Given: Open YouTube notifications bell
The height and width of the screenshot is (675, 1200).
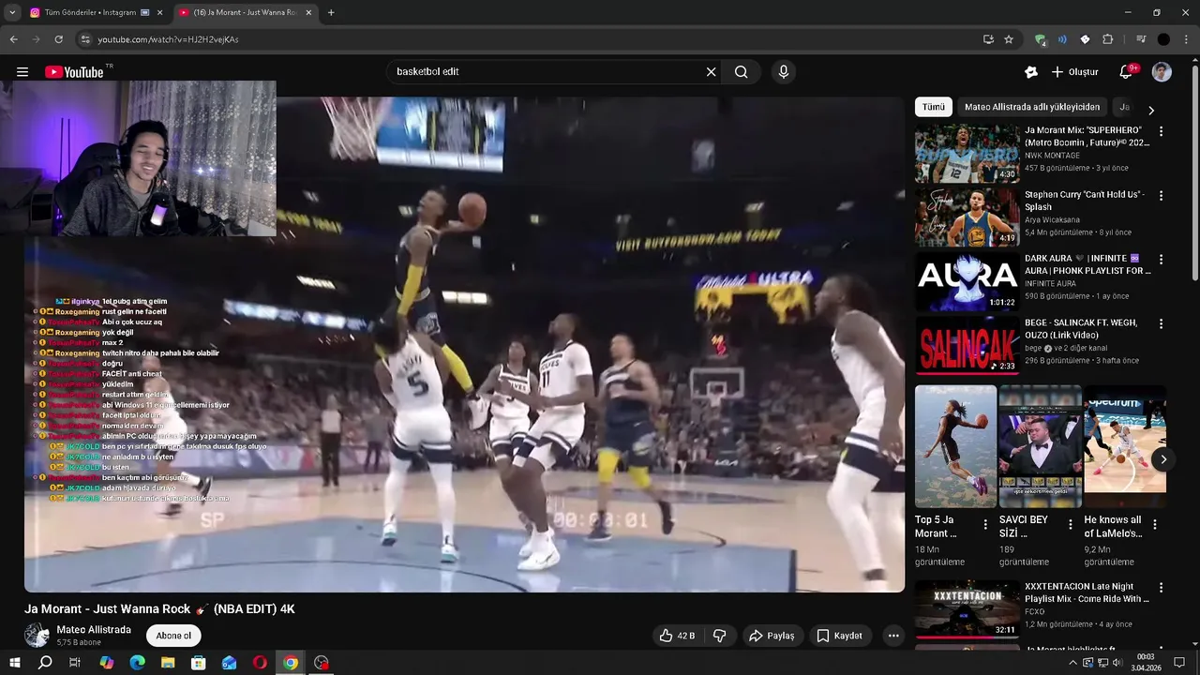Looking at the screenshot, I should point(1127,72).
